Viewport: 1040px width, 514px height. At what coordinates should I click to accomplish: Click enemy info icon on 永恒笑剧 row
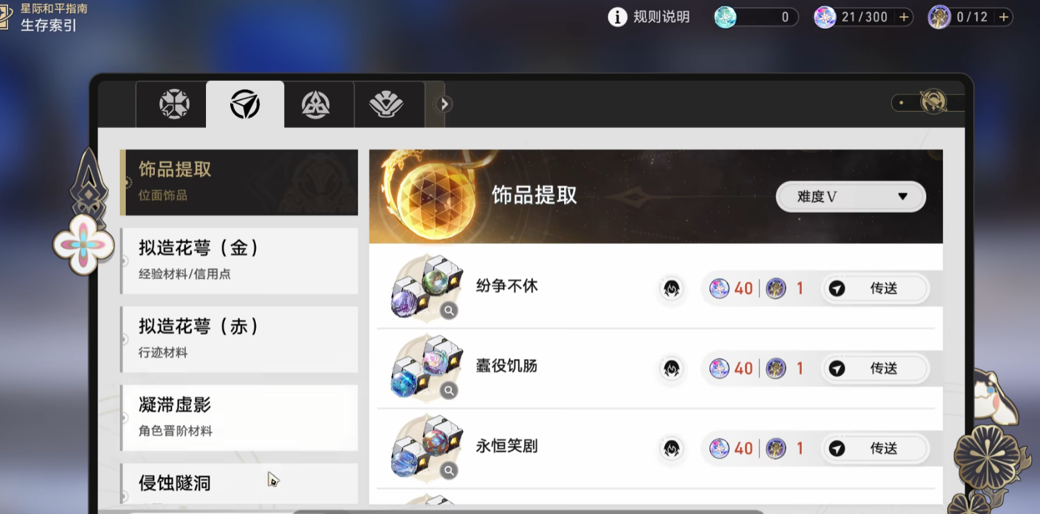pos(671,449)
